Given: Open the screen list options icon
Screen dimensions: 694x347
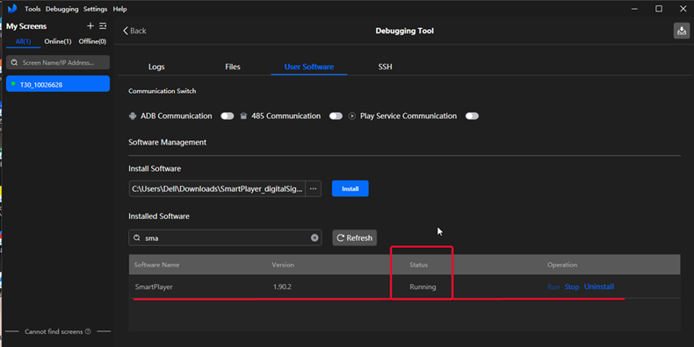Looking at the screenshot, I should (103, 26).
